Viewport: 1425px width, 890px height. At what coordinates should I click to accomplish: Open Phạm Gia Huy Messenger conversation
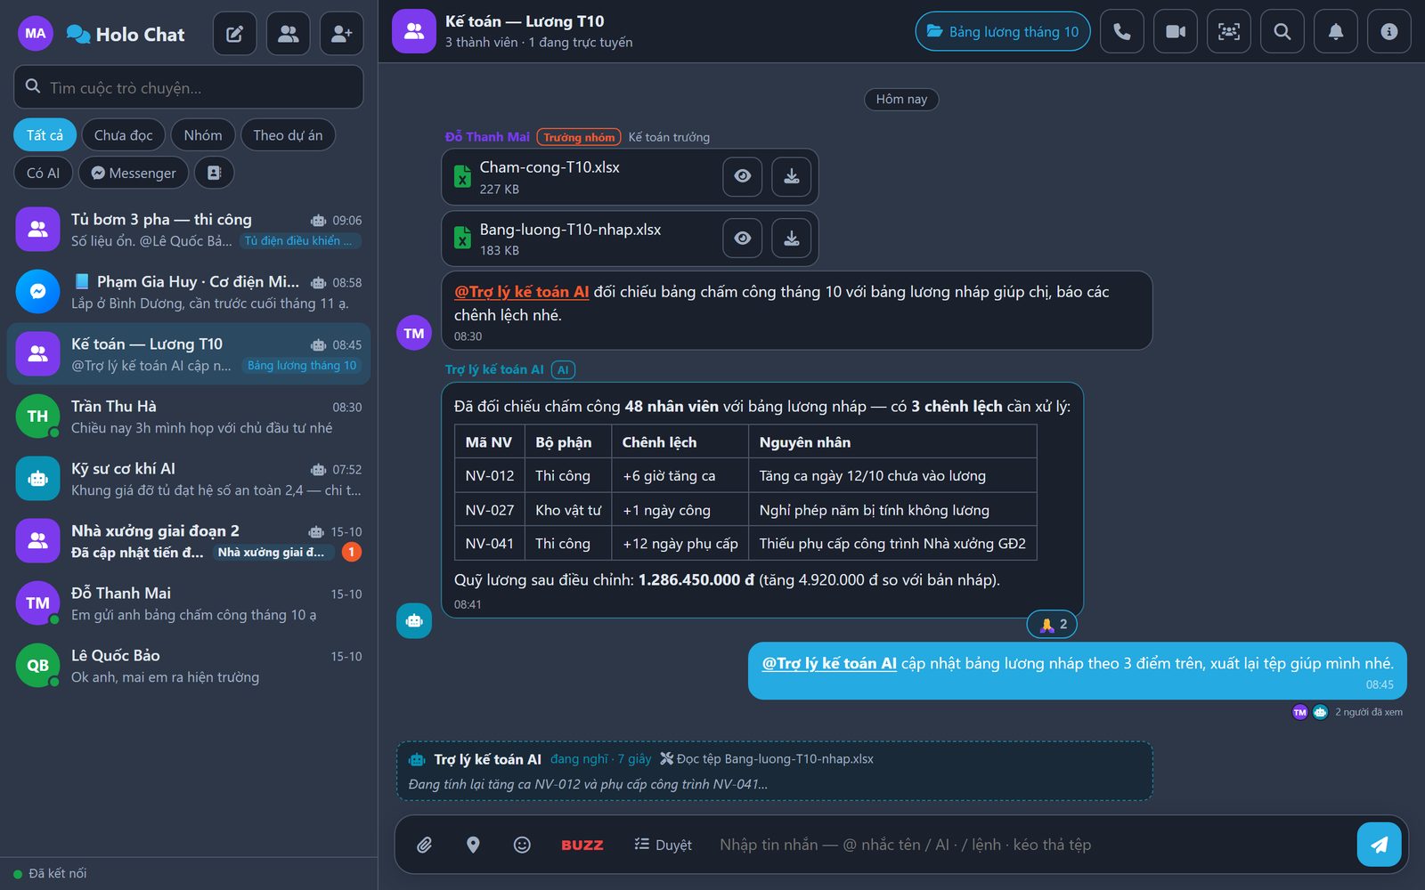189,292
